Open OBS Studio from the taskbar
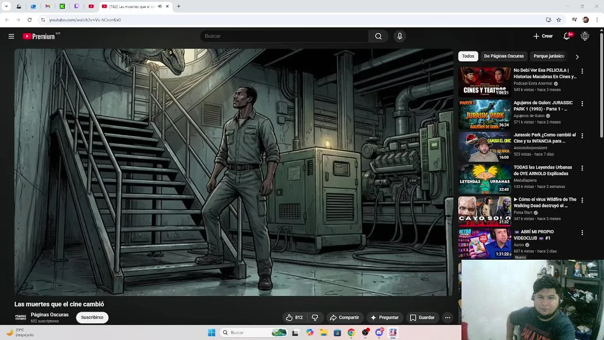604x340 pixels. (x=365, y=332)
